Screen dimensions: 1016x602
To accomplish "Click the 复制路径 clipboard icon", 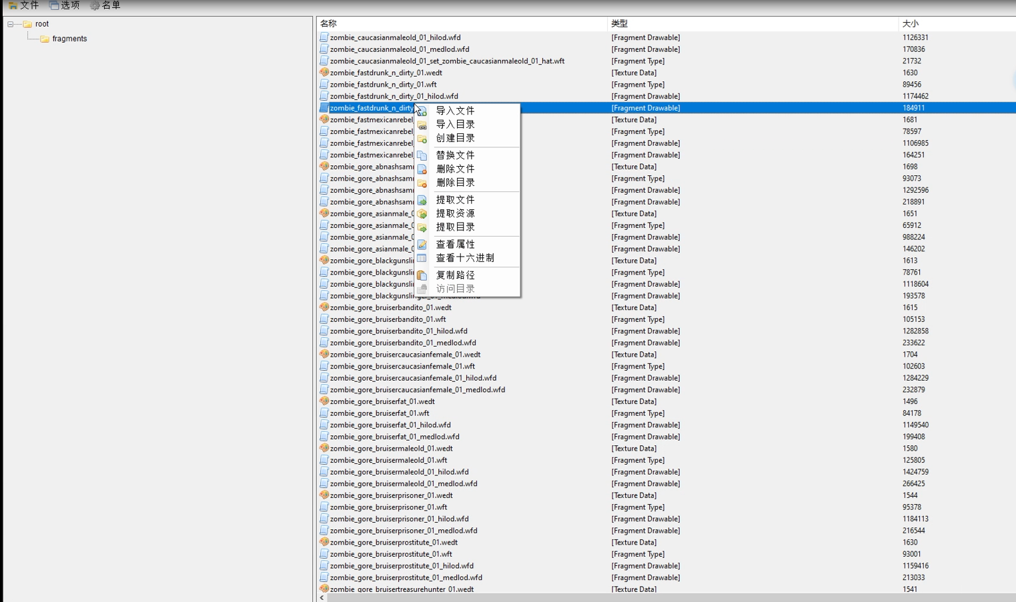I will (422, 275).
